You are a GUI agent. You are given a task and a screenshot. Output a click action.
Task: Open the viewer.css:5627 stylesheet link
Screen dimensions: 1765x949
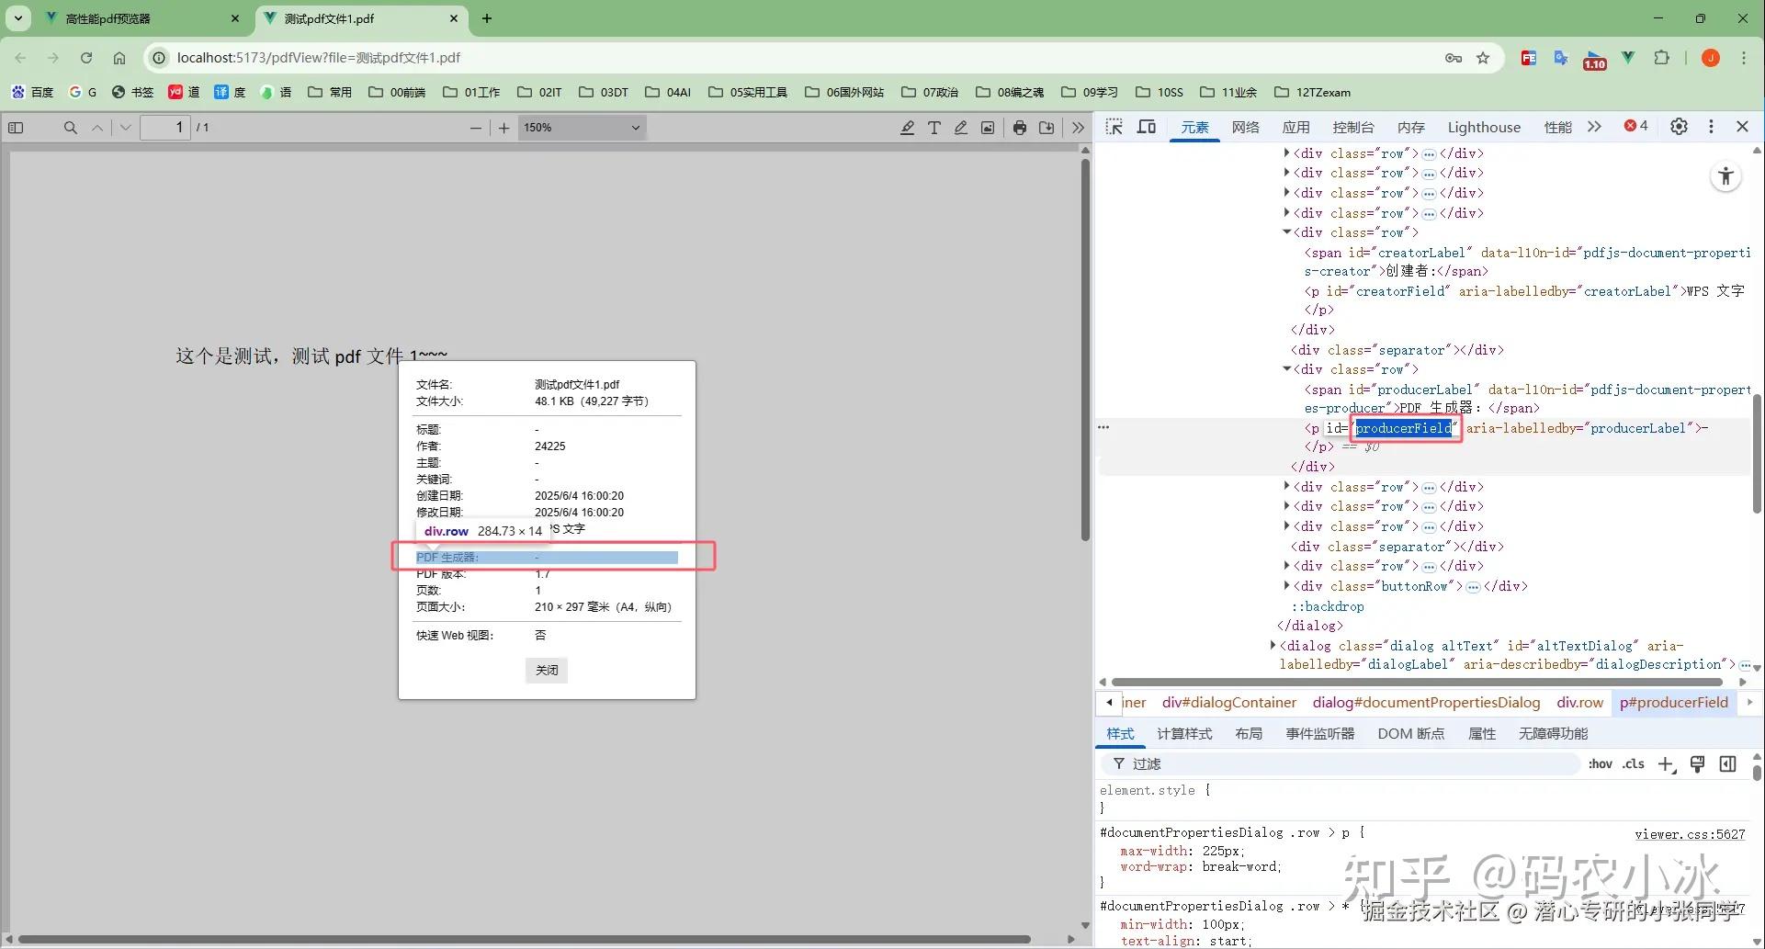pos(1691,833)
